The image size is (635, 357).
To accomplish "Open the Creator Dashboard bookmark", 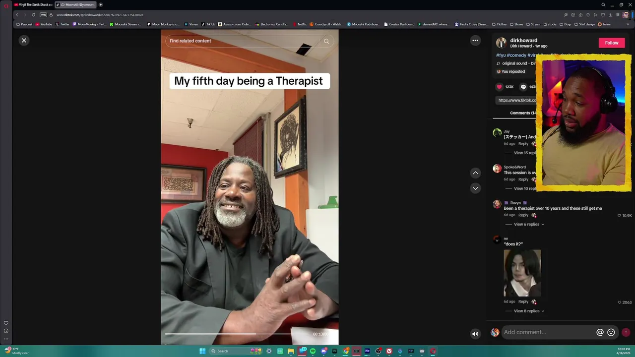I will 399,24.
